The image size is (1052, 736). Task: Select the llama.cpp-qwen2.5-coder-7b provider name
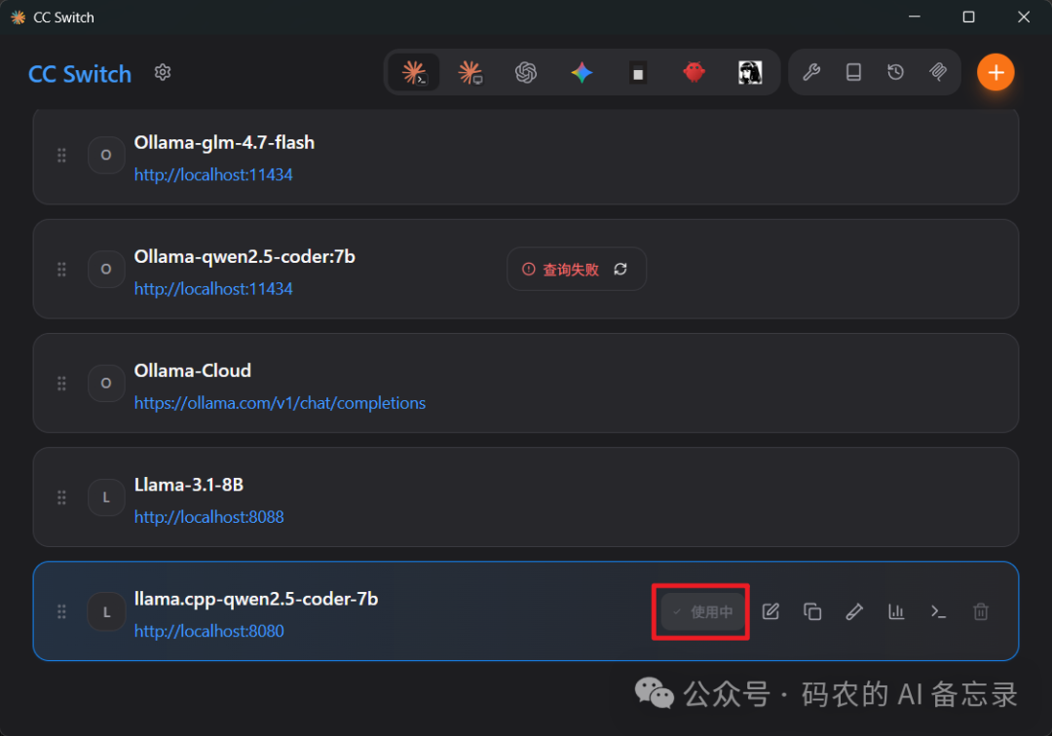click(255, 599)
